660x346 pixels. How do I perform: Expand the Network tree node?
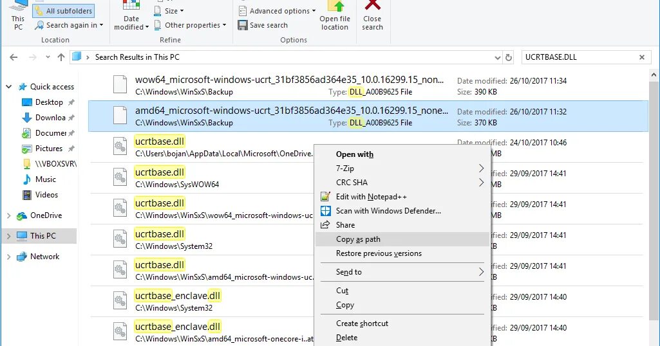[x=8, y=257]
